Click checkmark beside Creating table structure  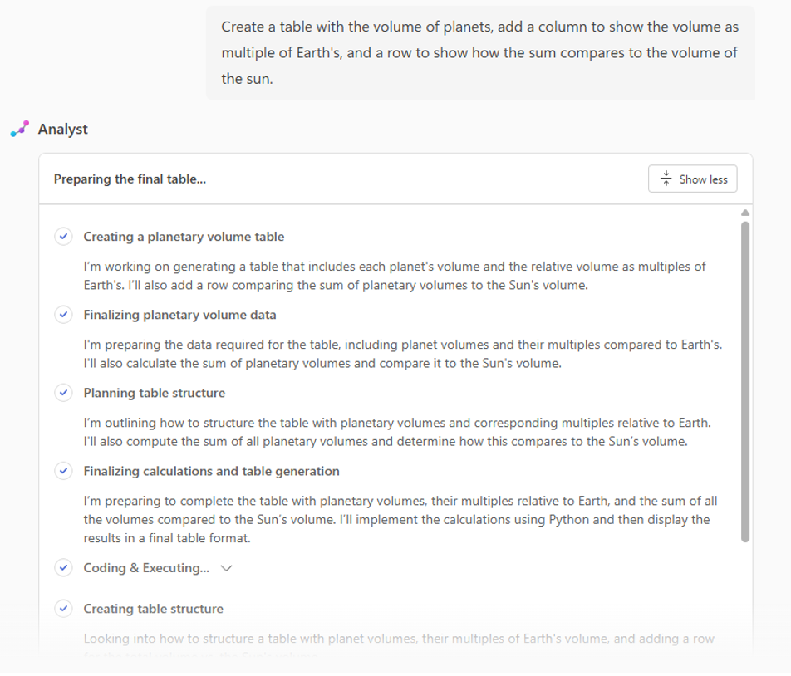point(63,609)
